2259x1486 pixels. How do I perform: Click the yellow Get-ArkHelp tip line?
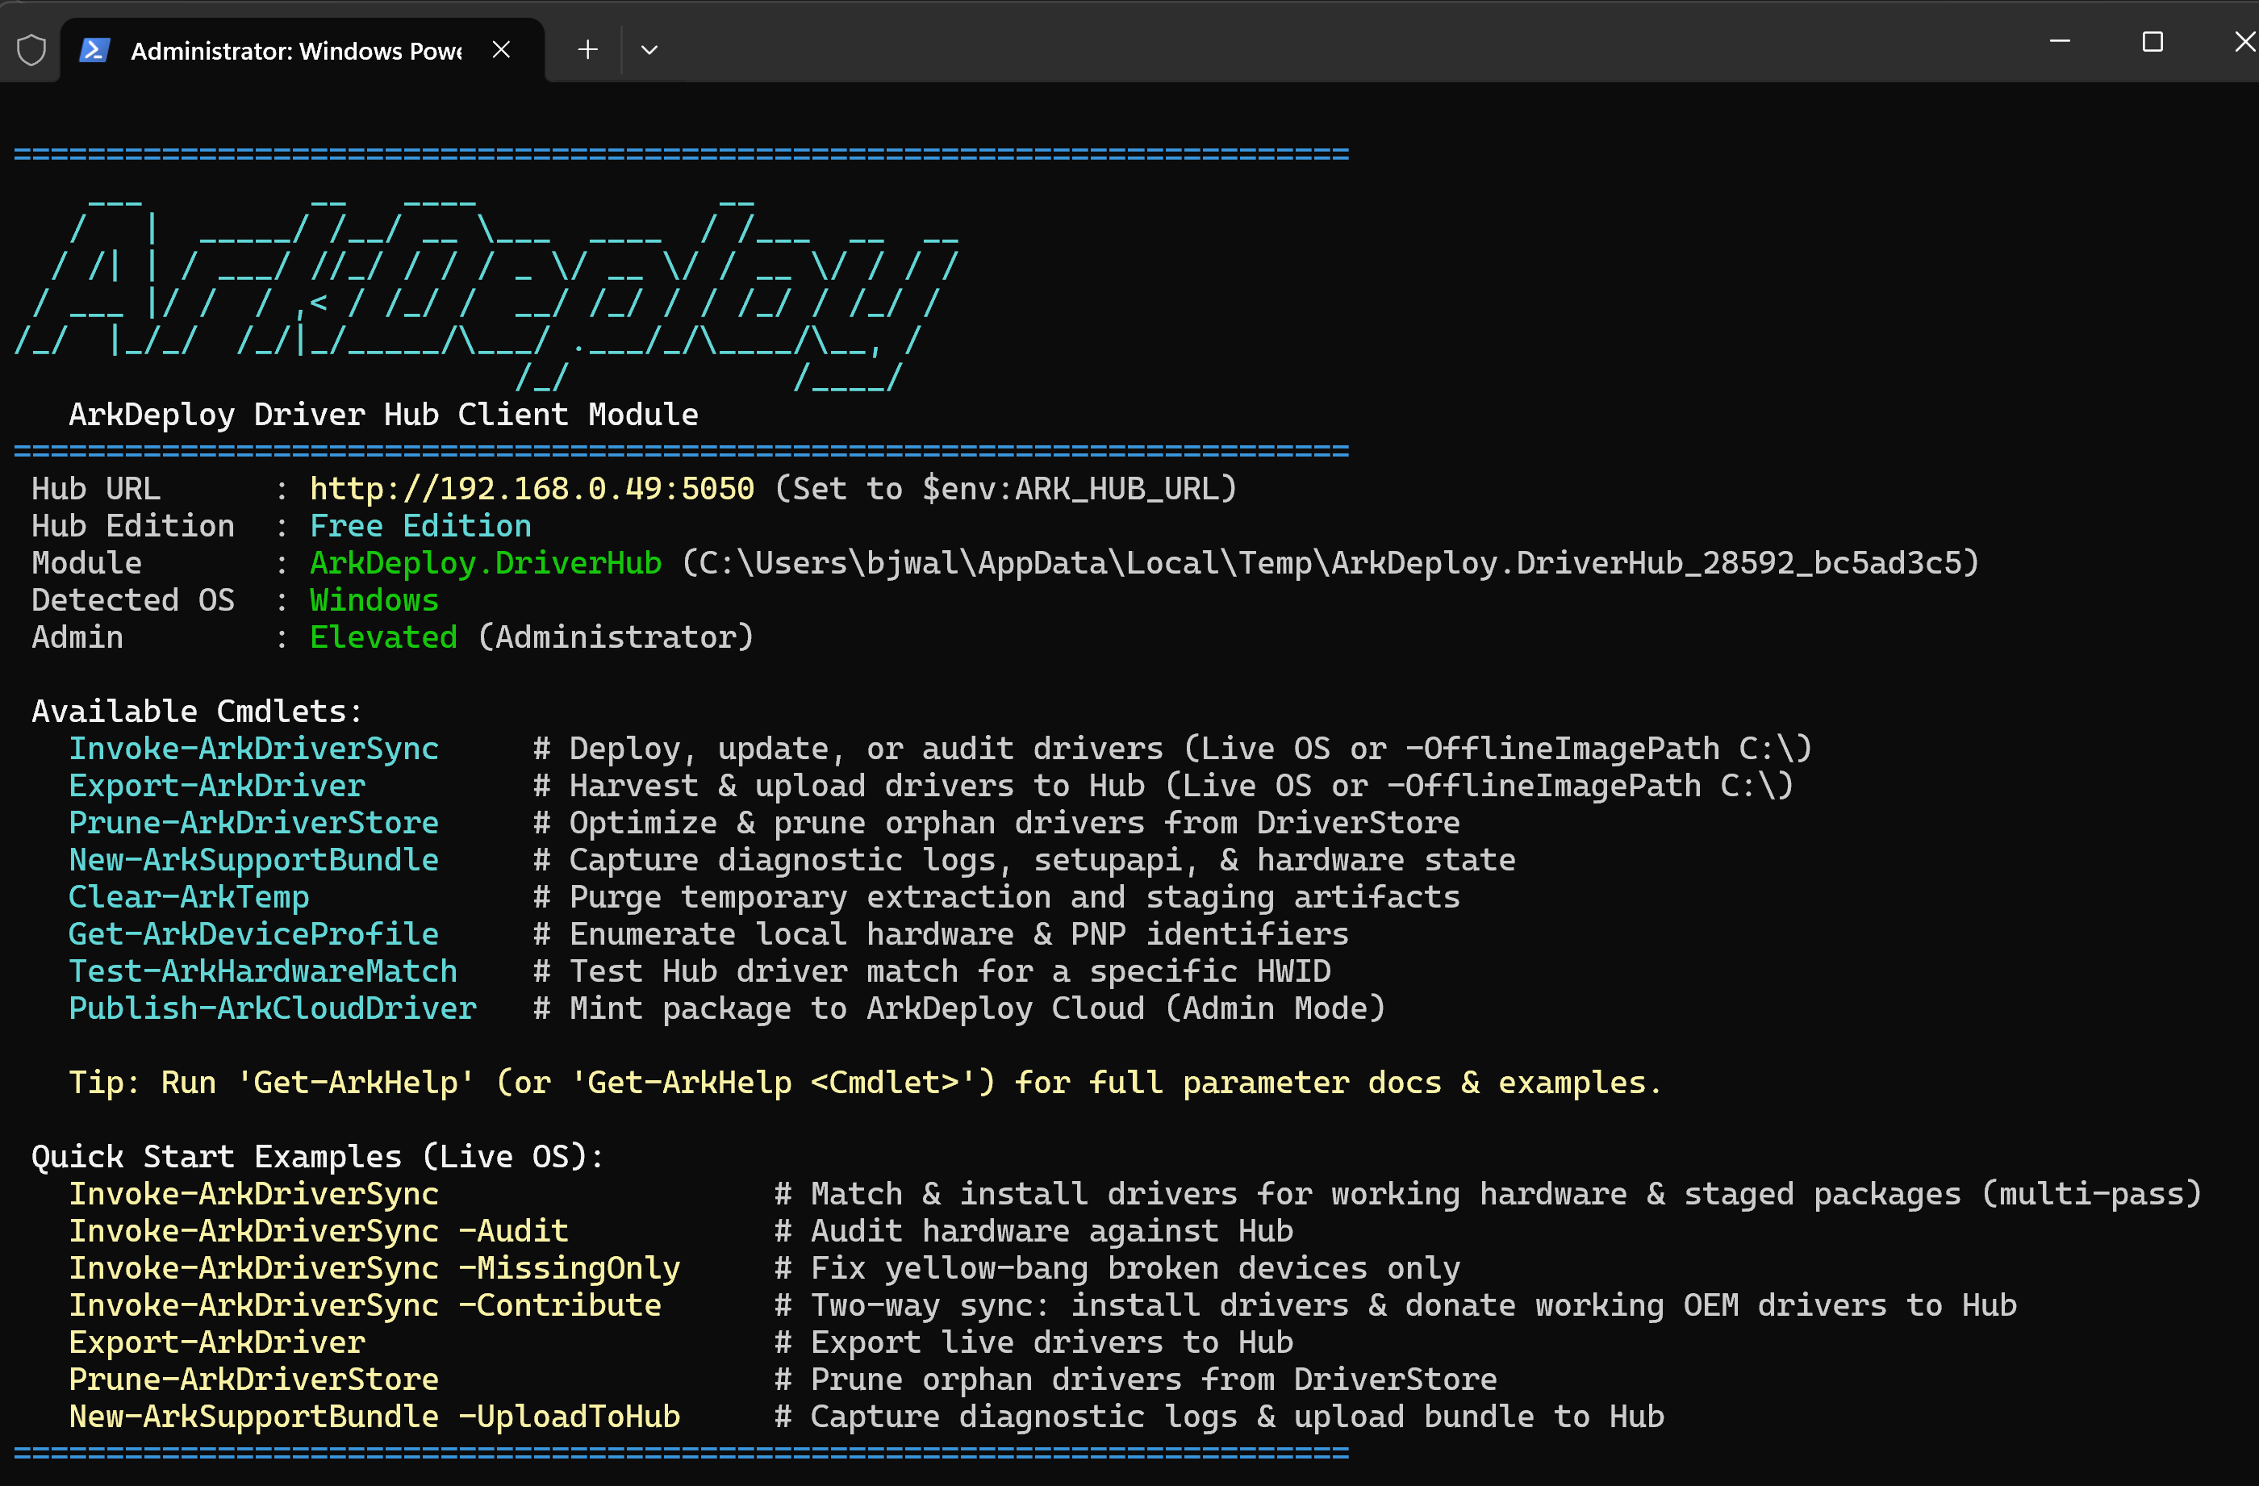pyautogui.click(x=866, y=1082)
